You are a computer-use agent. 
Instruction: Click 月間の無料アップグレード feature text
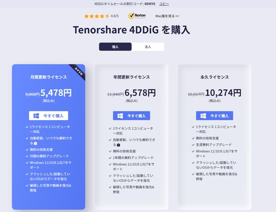pos(49,156)
